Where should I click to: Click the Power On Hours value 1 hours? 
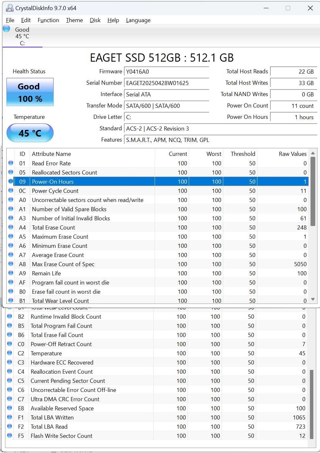tap(294, 117)
